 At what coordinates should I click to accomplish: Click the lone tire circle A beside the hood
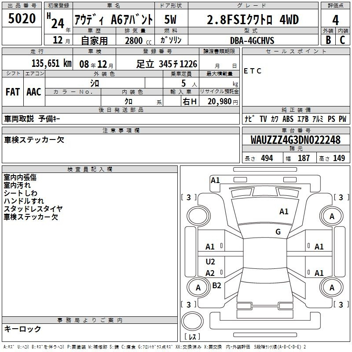coord(332,216)
